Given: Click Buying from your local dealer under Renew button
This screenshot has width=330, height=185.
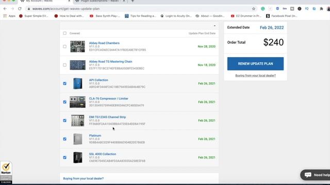Looking at the screenshot, I should click(x=255, y=76).
